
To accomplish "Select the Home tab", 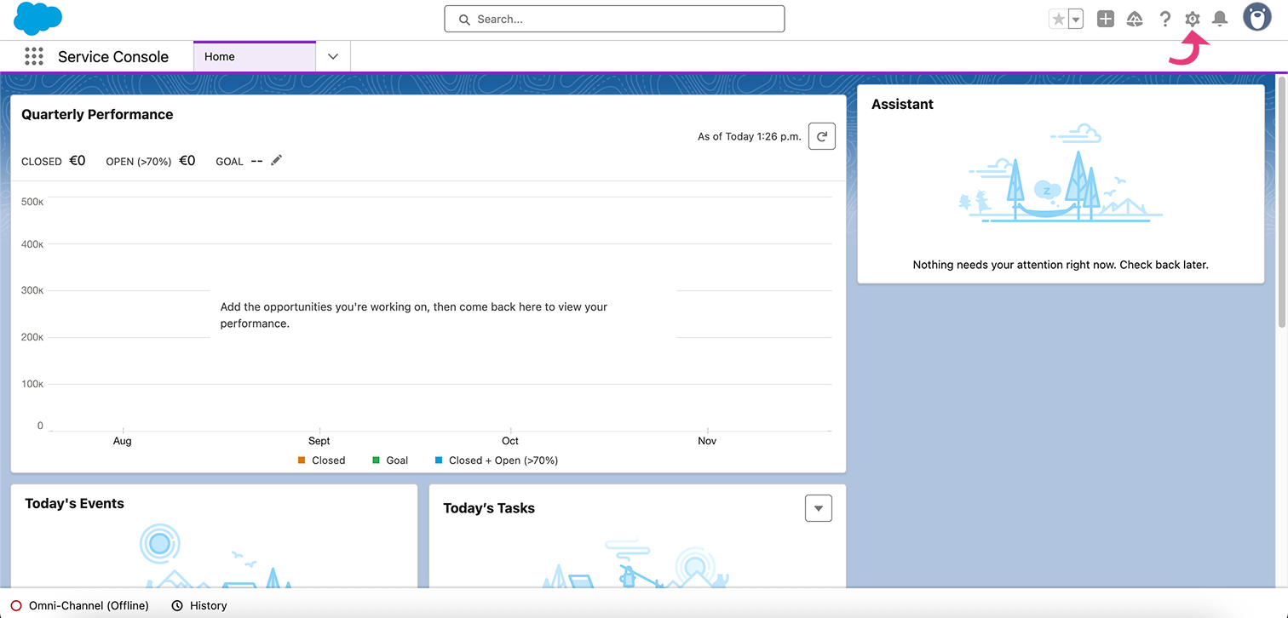I will tap(254, 57).
